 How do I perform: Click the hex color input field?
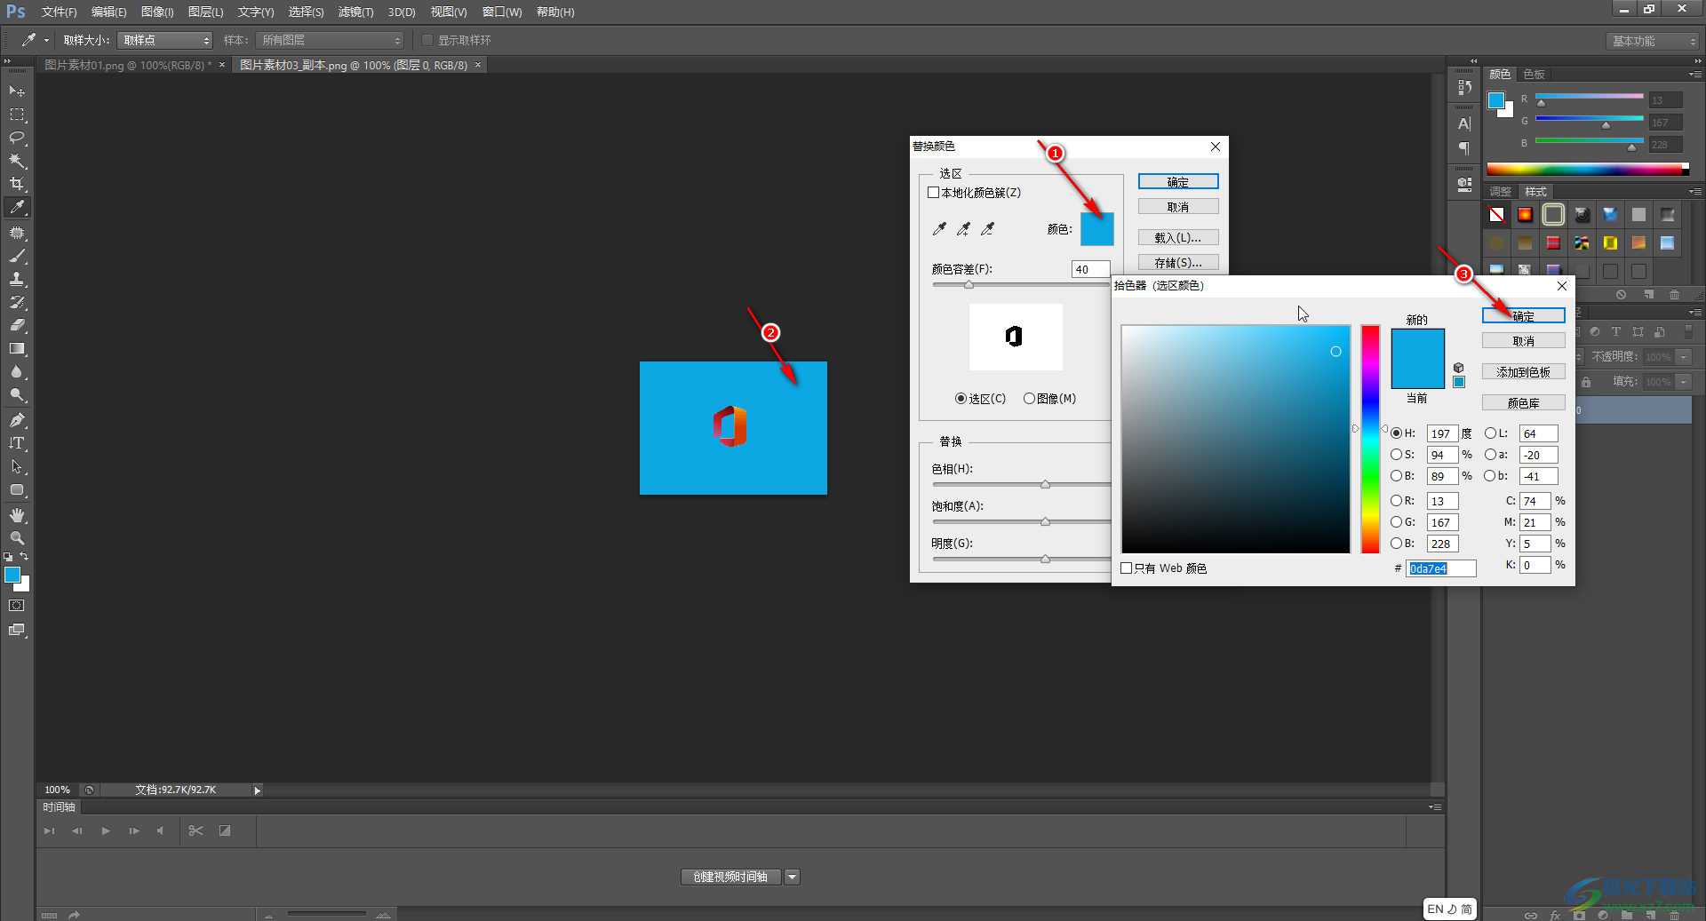pyautogui.click(x=1441, y=568)
